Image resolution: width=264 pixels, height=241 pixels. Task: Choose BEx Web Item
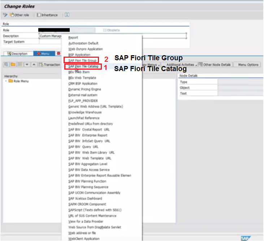(79, 72)
